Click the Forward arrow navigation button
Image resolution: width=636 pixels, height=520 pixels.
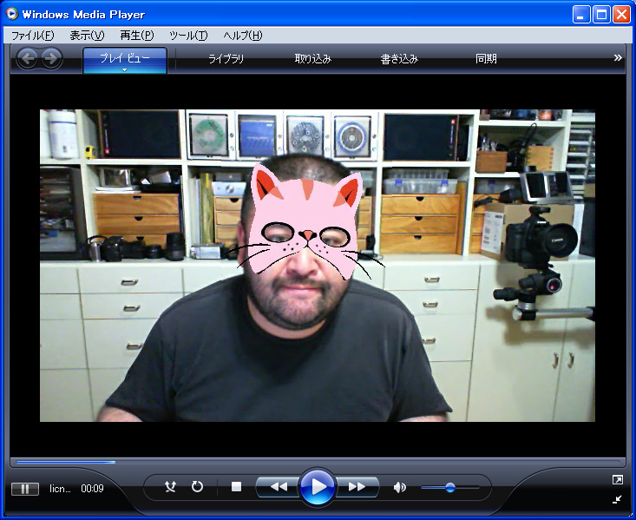pyautogui.click(x=51, y=58)
